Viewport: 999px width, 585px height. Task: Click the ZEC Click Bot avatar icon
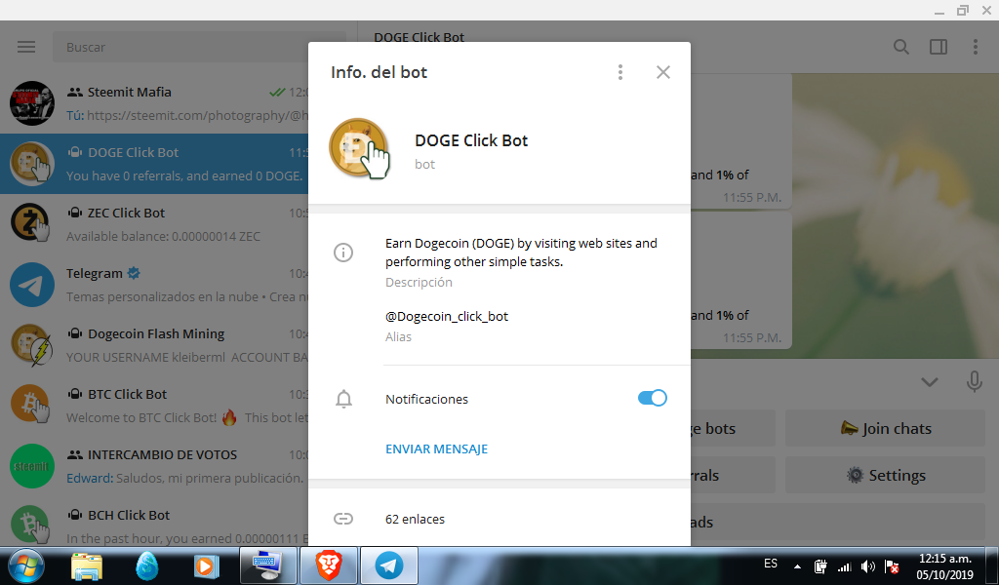tap(32, 224)
